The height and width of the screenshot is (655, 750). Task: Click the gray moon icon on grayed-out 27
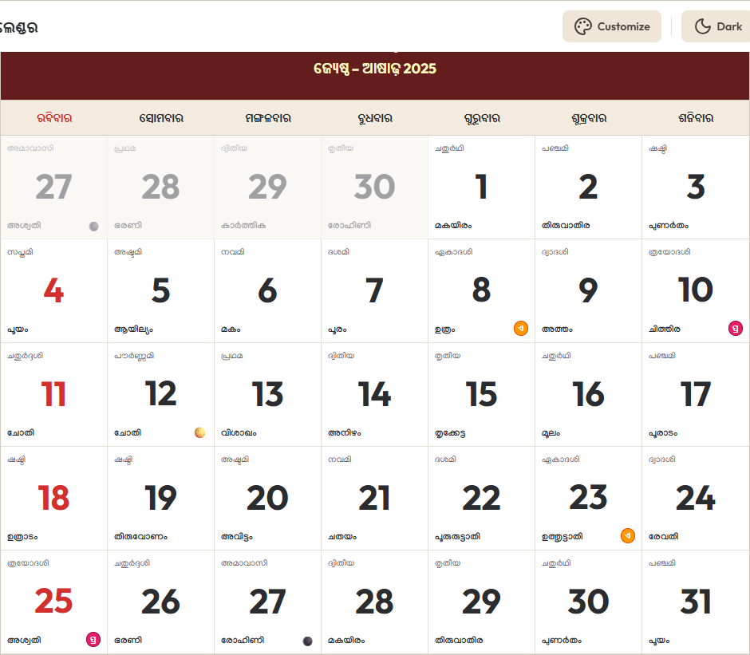point(94,227)
